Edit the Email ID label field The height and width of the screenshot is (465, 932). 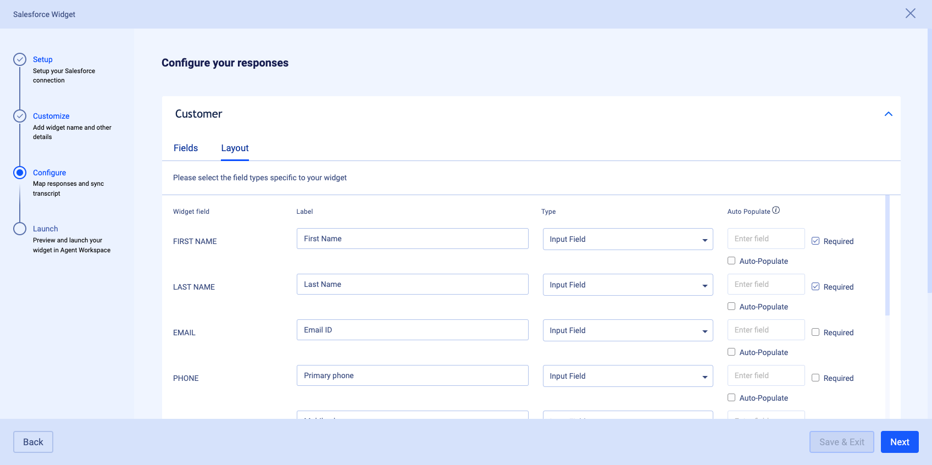413,330
